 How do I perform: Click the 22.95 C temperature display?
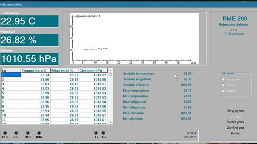coord(29,21)
